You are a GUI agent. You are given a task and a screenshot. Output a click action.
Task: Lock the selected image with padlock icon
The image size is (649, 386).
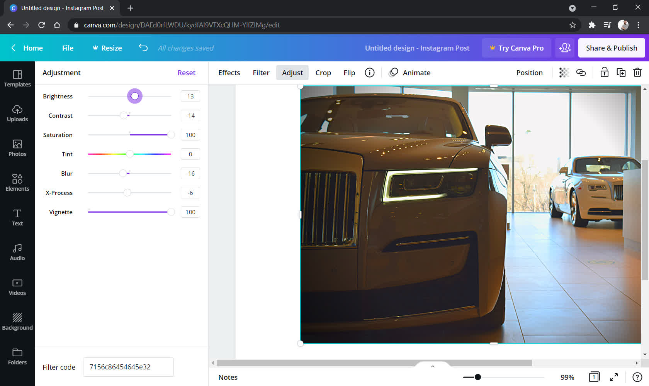click(x=604, y=73)
